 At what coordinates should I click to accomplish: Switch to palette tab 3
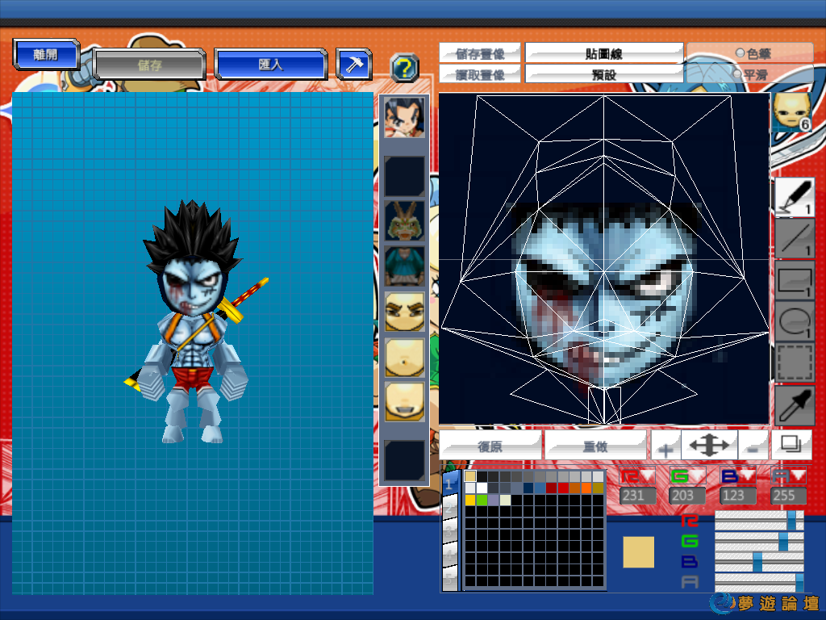pyautogui.click(x=449, y=532)
